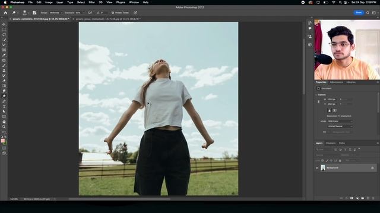Open the Dodge tool preset picker
Viewport: 380px width, 213px height.
point(15,12)
